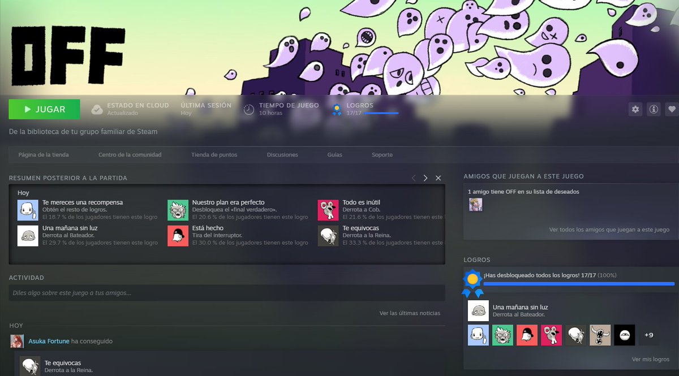Click 'Una mañana sin luz' icon in Logros panel
Image resolution: width=679 pixels, height=376 pixels.
(x=479, y=311)
